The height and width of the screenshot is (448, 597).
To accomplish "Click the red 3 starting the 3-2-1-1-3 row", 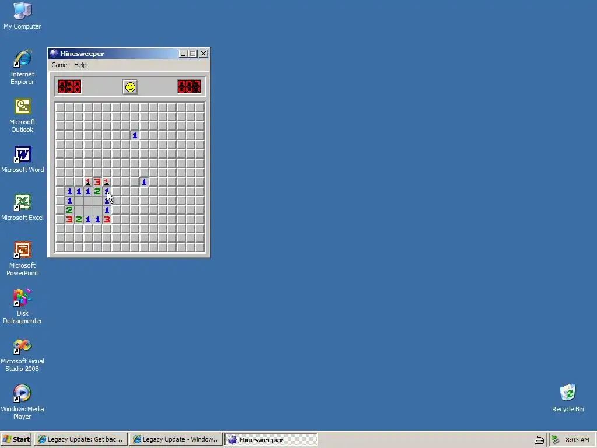I will (69, 219).
